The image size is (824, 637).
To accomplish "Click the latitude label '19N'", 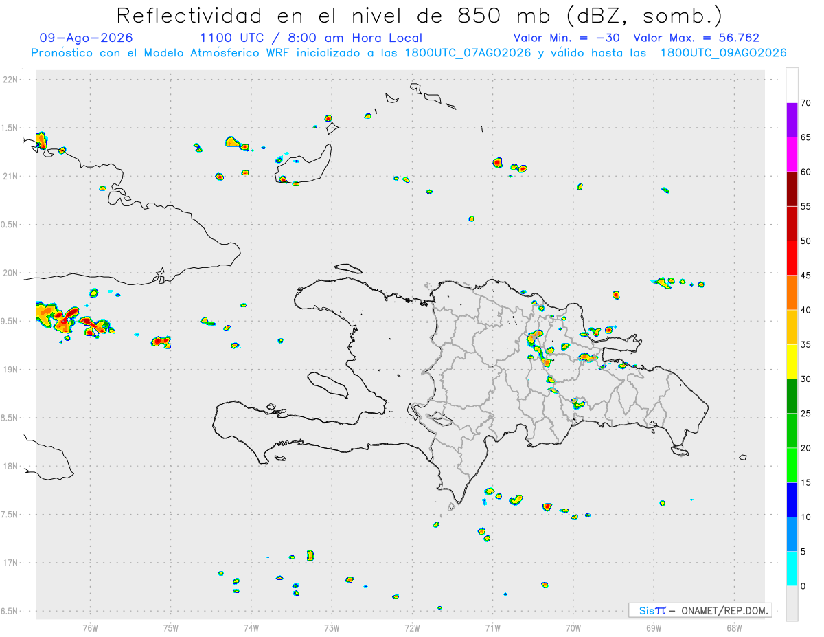I will pos(12,369).
